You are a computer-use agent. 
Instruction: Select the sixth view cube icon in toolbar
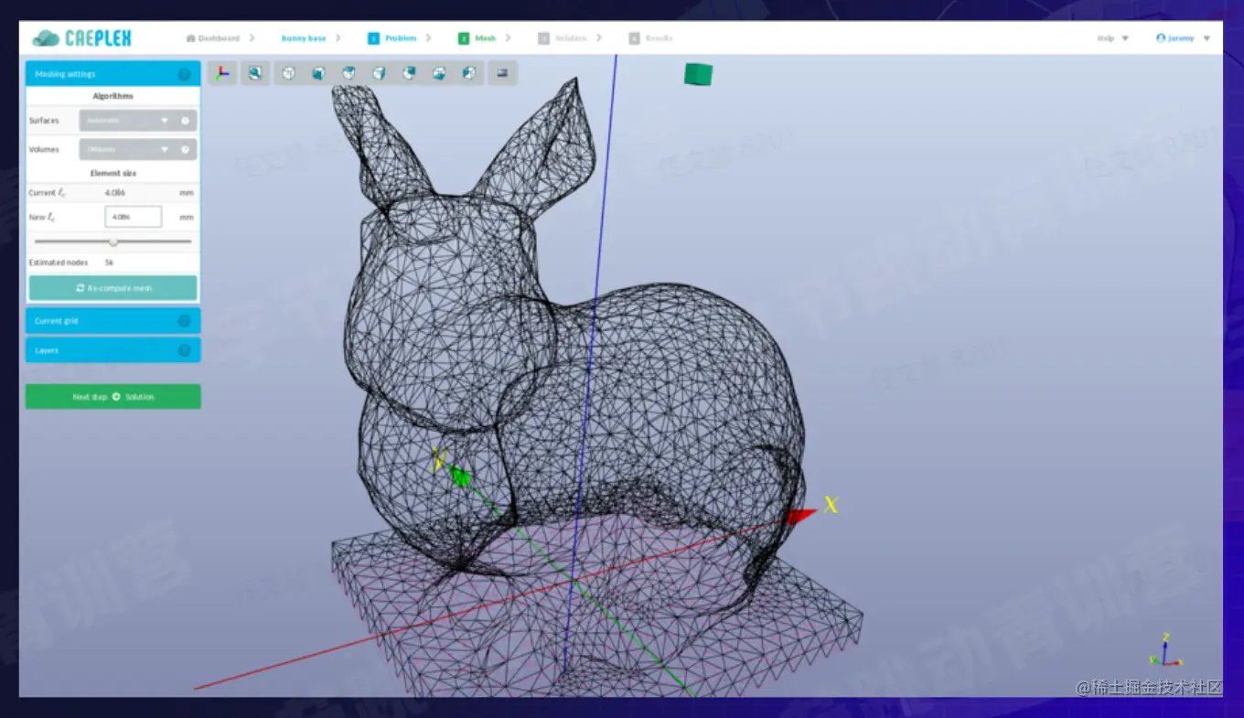click(439, 73)
